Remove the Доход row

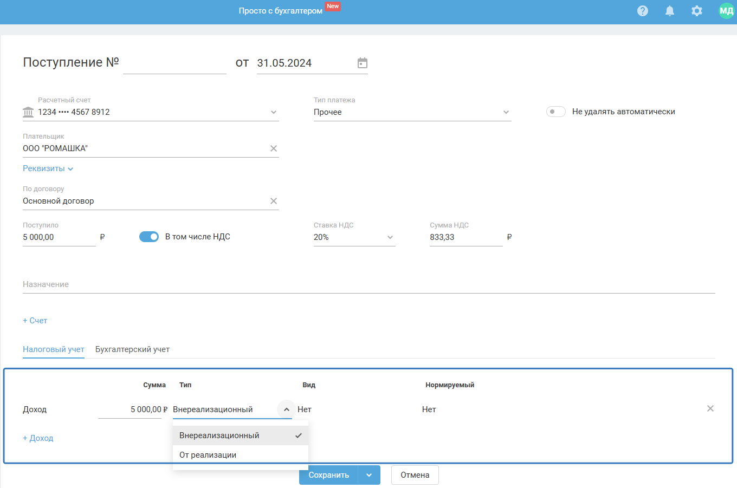[x=710, y=408]
